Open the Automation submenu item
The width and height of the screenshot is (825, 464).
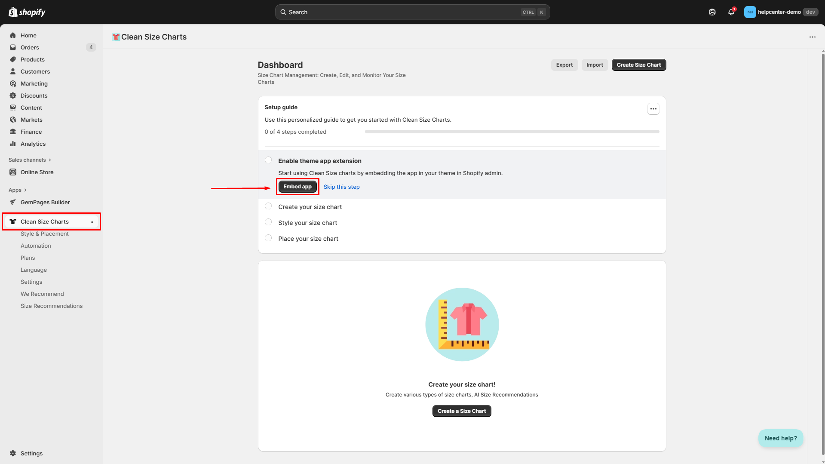36,246
